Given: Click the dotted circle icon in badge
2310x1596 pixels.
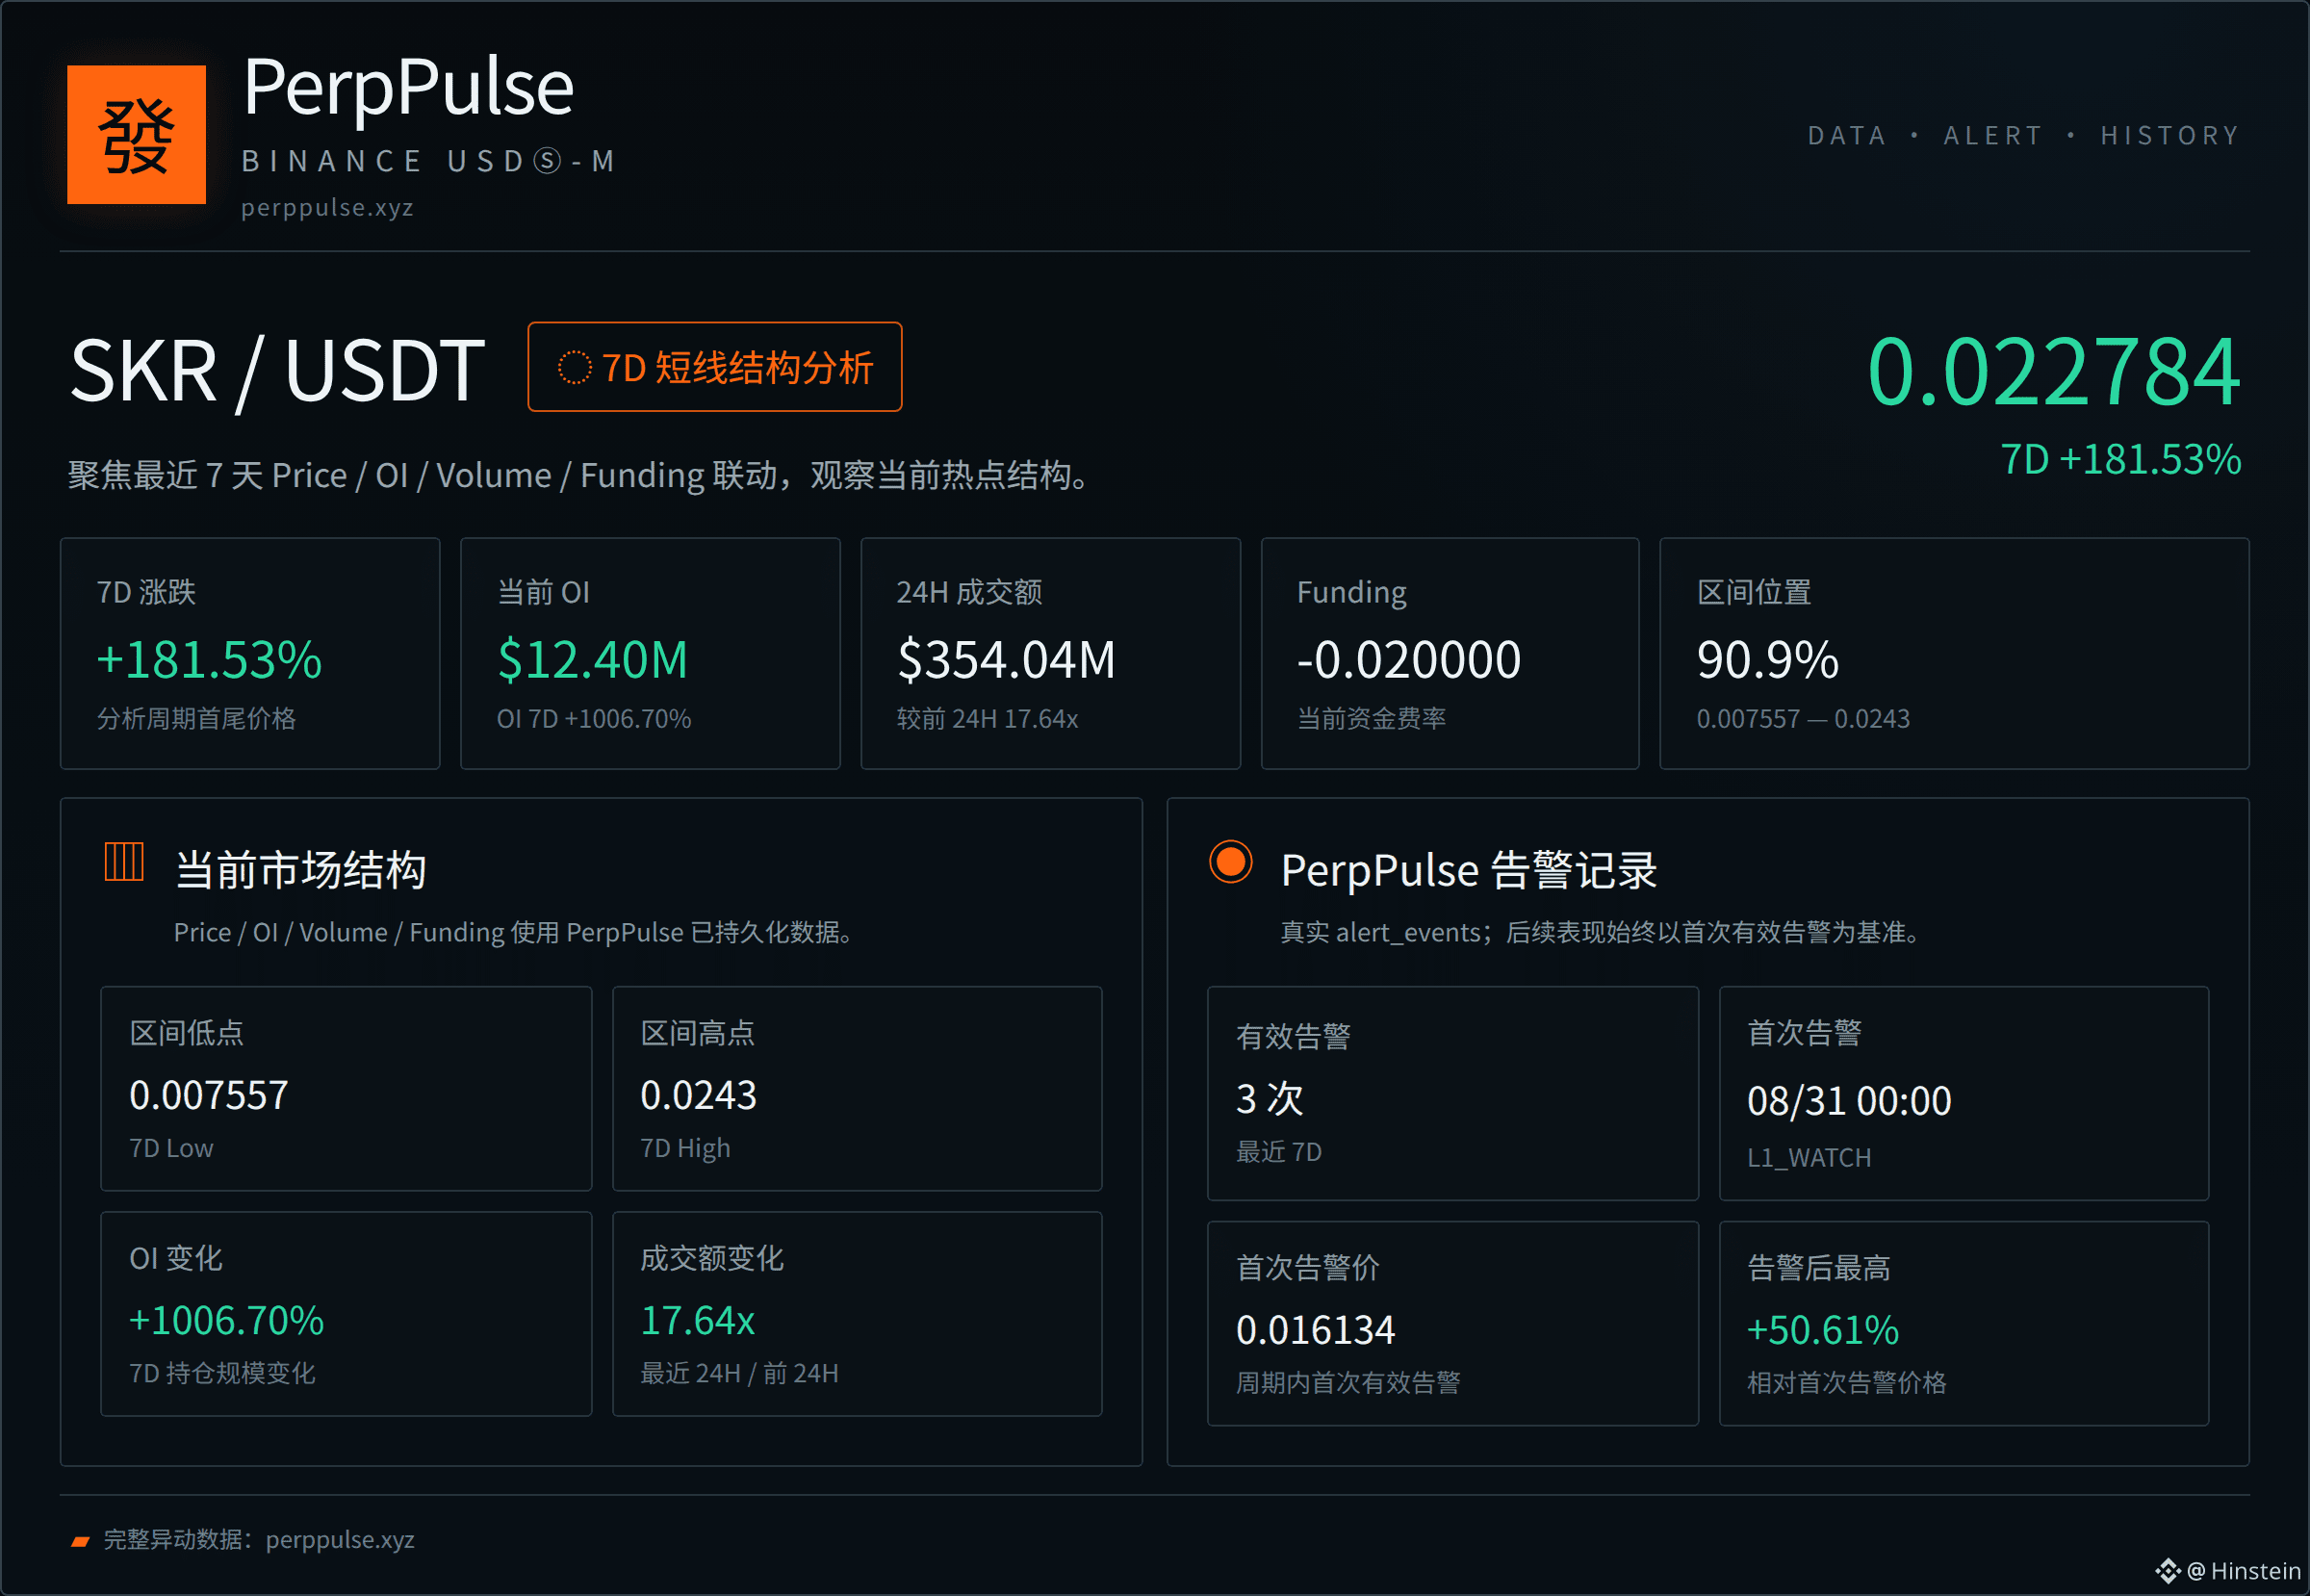Looking at the screenshot, I should pos(574,368).
